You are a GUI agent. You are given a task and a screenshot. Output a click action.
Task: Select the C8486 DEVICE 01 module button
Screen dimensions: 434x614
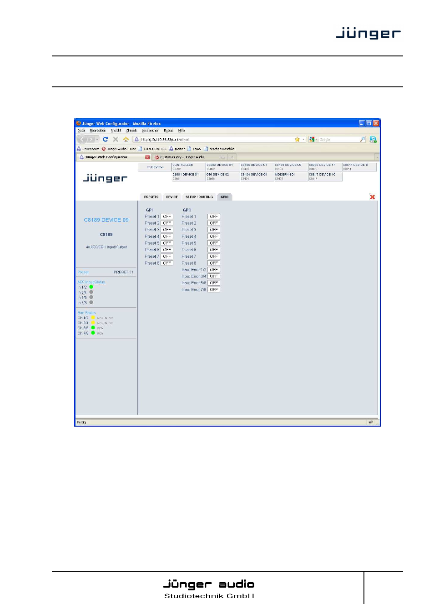click(257, 166)
